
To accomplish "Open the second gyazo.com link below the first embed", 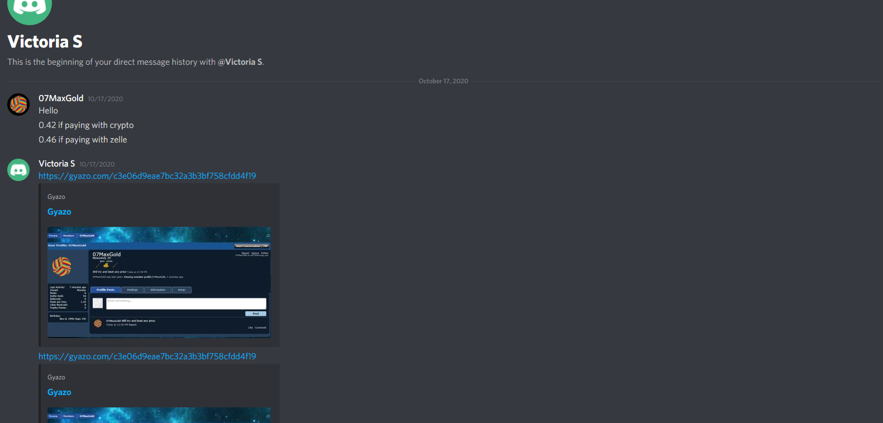I will [x=147, y=357].
